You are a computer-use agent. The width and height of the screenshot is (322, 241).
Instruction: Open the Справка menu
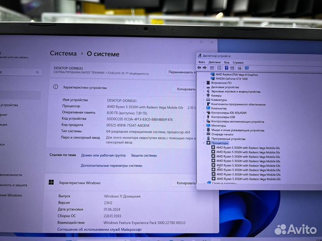click(x=238, y=62)
